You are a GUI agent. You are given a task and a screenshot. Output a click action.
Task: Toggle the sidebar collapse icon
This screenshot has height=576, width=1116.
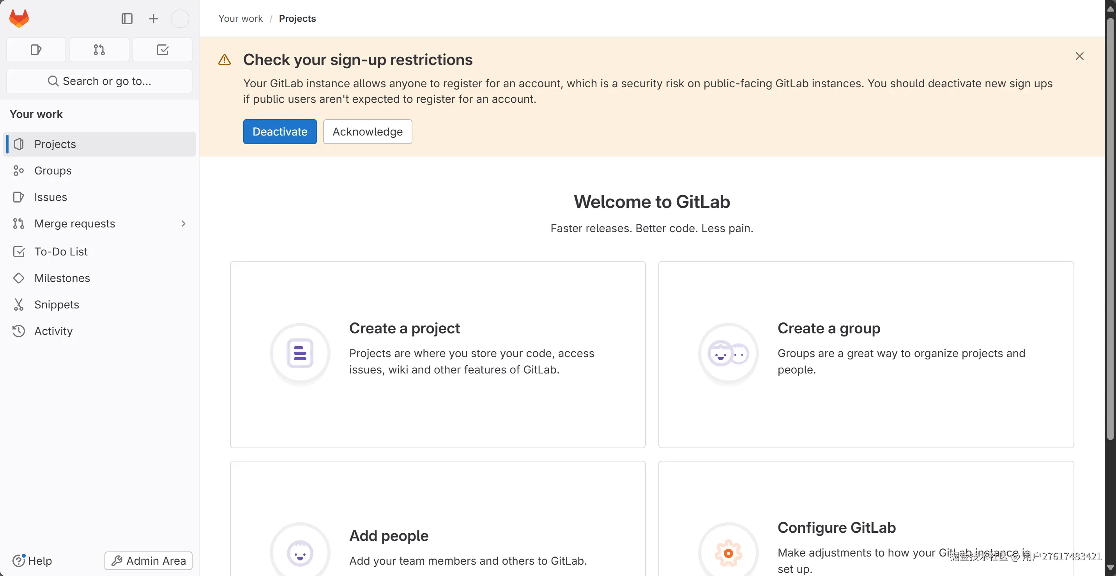(127, 19)
